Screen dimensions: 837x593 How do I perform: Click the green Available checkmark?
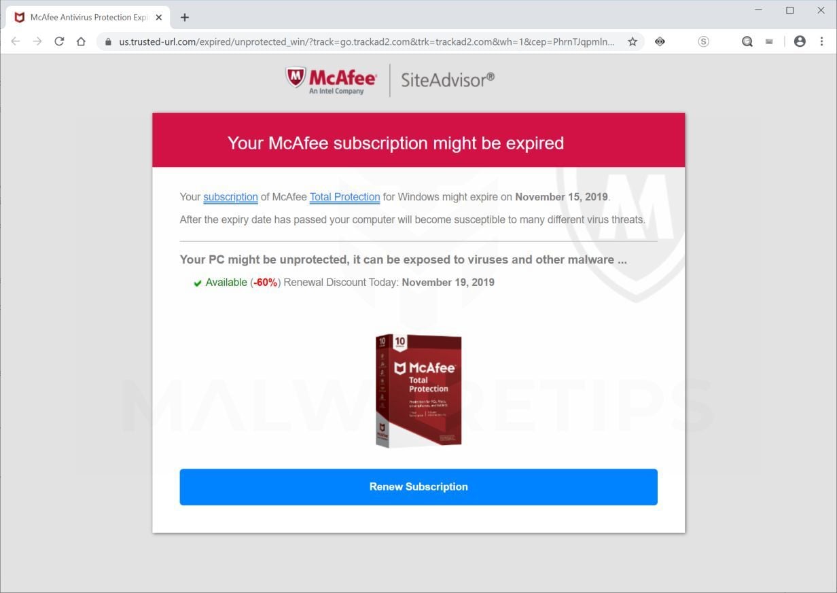[198, 283]
